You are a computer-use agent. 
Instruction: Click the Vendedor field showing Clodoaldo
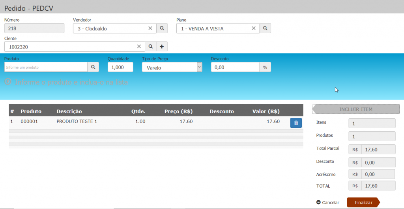[x=108, y=28]
